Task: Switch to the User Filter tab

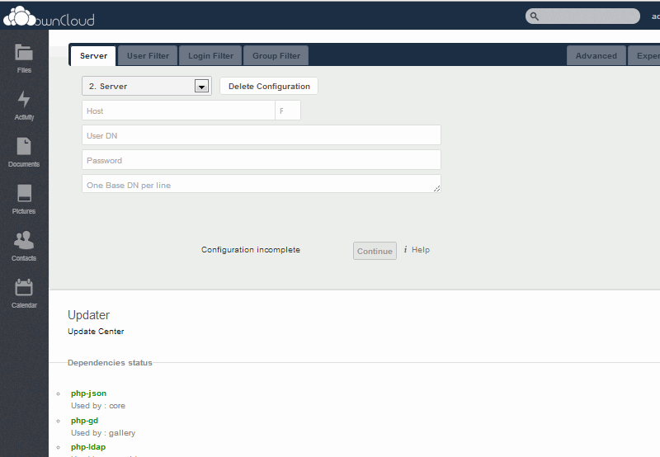Action: coord(148,56)
